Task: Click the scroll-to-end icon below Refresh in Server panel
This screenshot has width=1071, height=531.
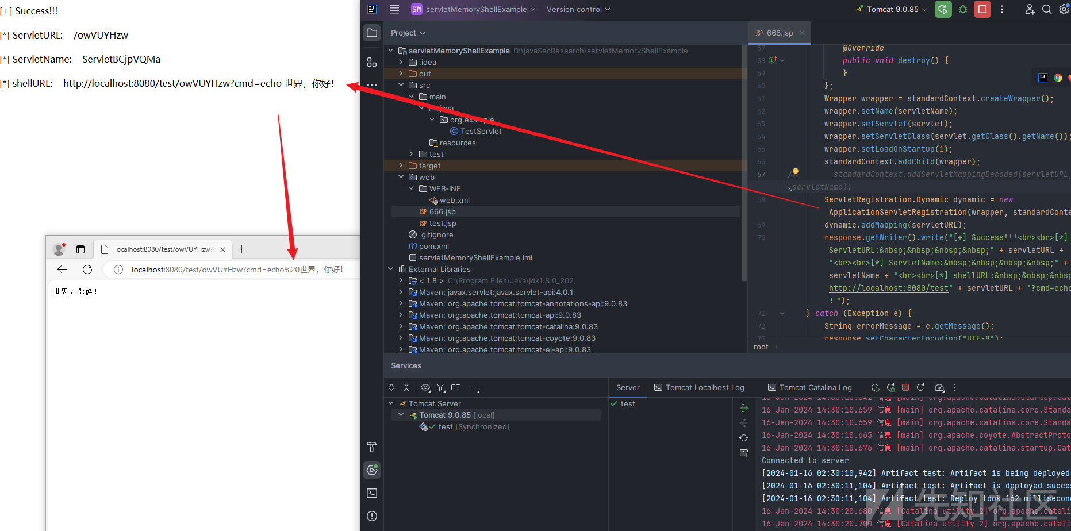Action: tap(744, 453)
